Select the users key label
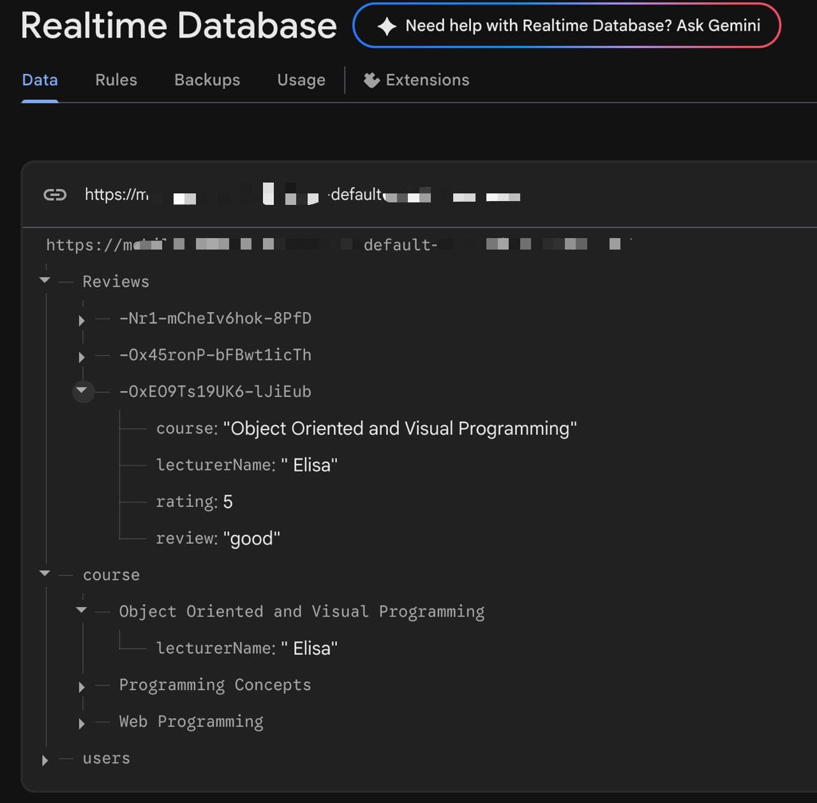The width and height of the screenshot is (817, 803). pyautogui.click(x=106, y=758)
